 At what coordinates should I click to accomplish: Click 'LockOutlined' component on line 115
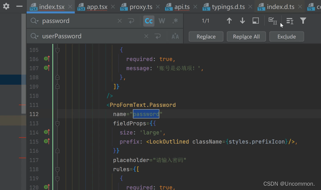pyautogui.click(x=169, y=142)
